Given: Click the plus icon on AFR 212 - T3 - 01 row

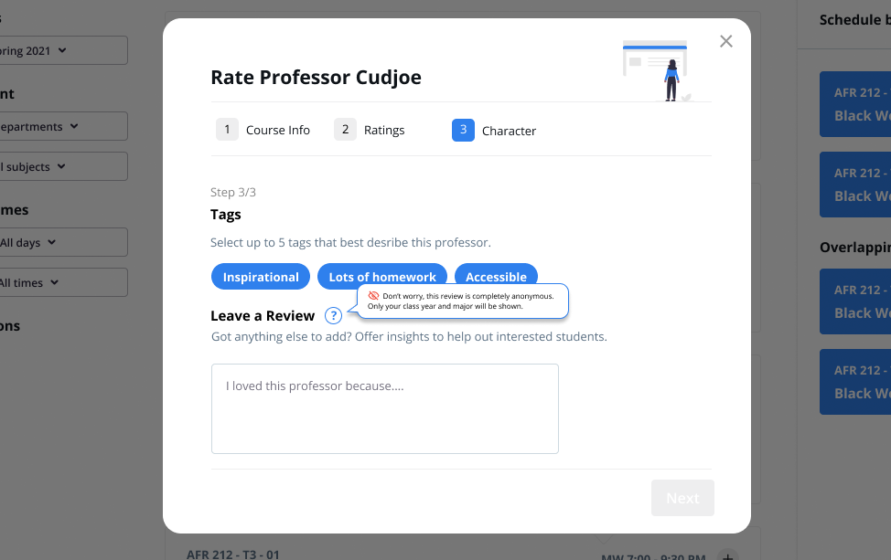Looking at the screenshot, I should [727, 556].
